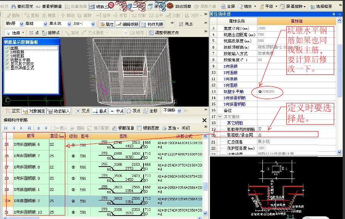Choose the 旋转点 rotate point tool
Screen dimensions: 345x219
51,33
